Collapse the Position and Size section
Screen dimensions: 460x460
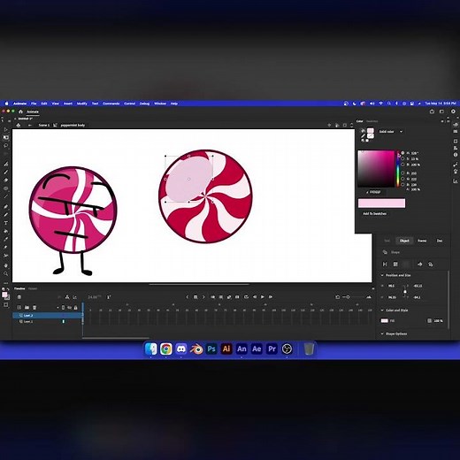pyautogui.click(x=382, y=275)
